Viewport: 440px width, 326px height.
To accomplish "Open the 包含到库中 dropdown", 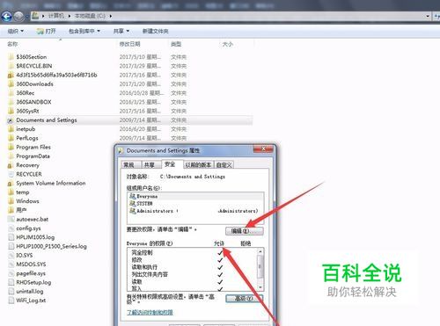I will coord(84,31).
